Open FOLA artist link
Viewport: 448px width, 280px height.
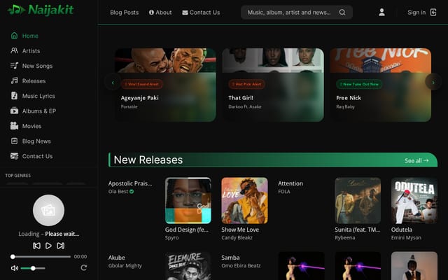click(x=284, y=191)
